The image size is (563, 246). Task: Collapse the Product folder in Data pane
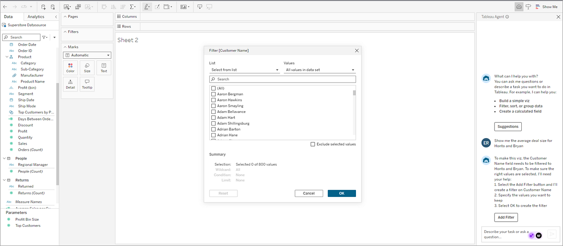click(7, 57)
